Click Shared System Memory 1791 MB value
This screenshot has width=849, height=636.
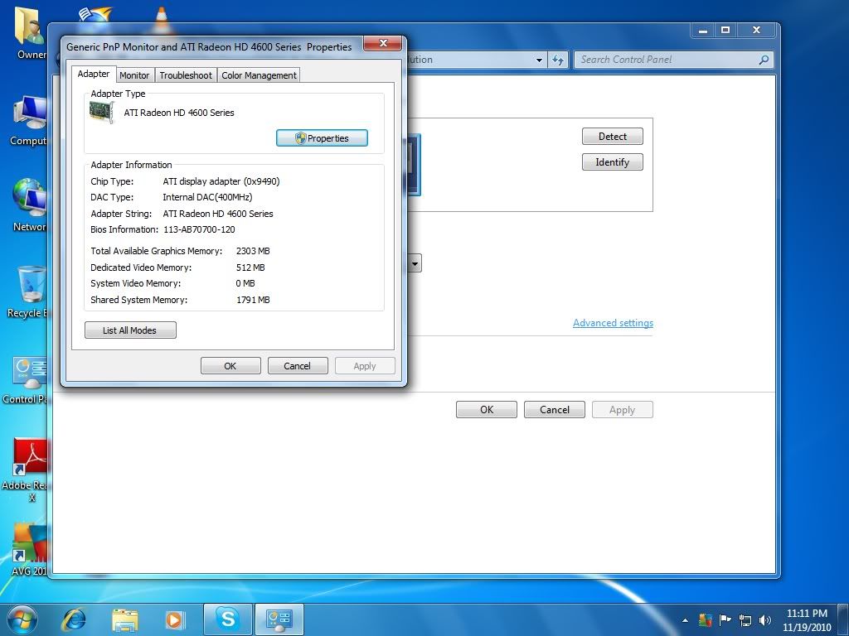click(253, 300)
